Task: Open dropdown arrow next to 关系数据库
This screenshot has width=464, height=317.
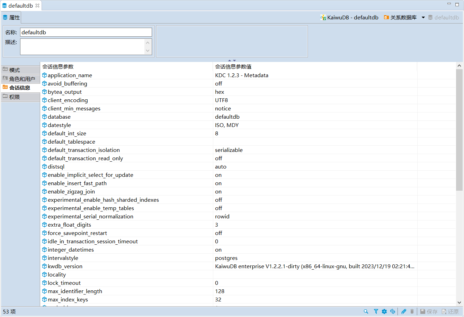Action: tap(423, 18)
